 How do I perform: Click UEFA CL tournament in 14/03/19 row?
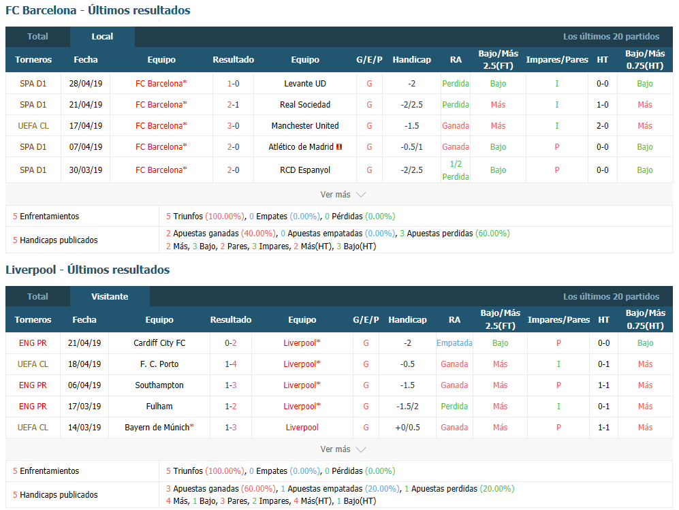[x=33, y=428]
